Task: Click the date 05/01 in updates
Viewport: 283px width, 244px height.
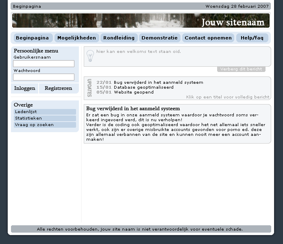Action: click(104, 92)
